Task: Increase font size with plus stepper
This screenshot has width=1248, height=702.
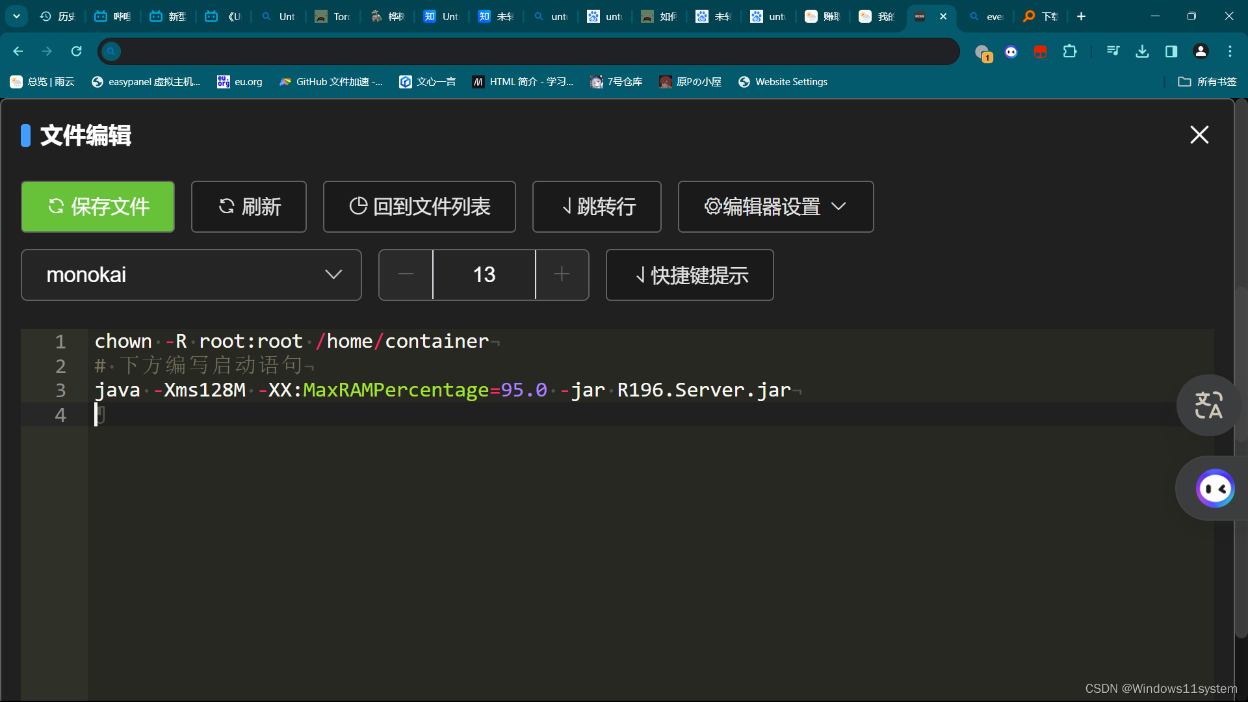Action: click(562, 274)
